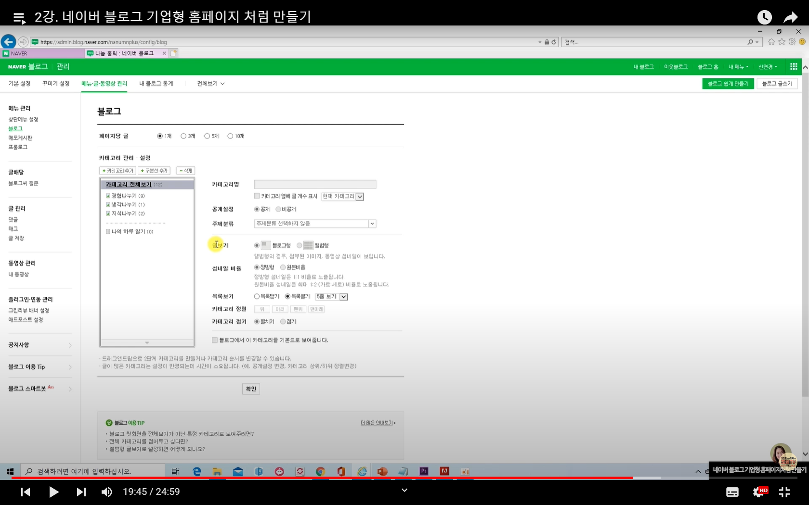Open 프롤로그 menu item
The image size is (809, 505).
pyautogui.click(x=18, y=147)
